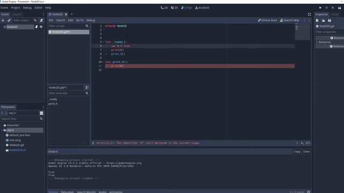
Task: Instance a child scene via link icon
Action: click(x=9, y=20)
